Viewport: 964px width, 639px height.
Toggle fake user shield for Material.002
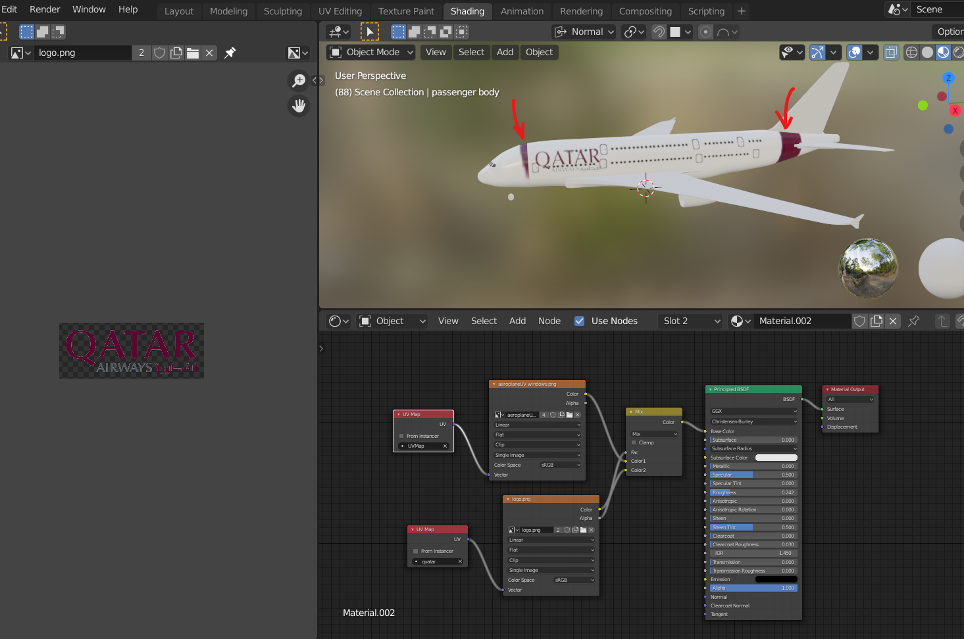pos(859,321)
